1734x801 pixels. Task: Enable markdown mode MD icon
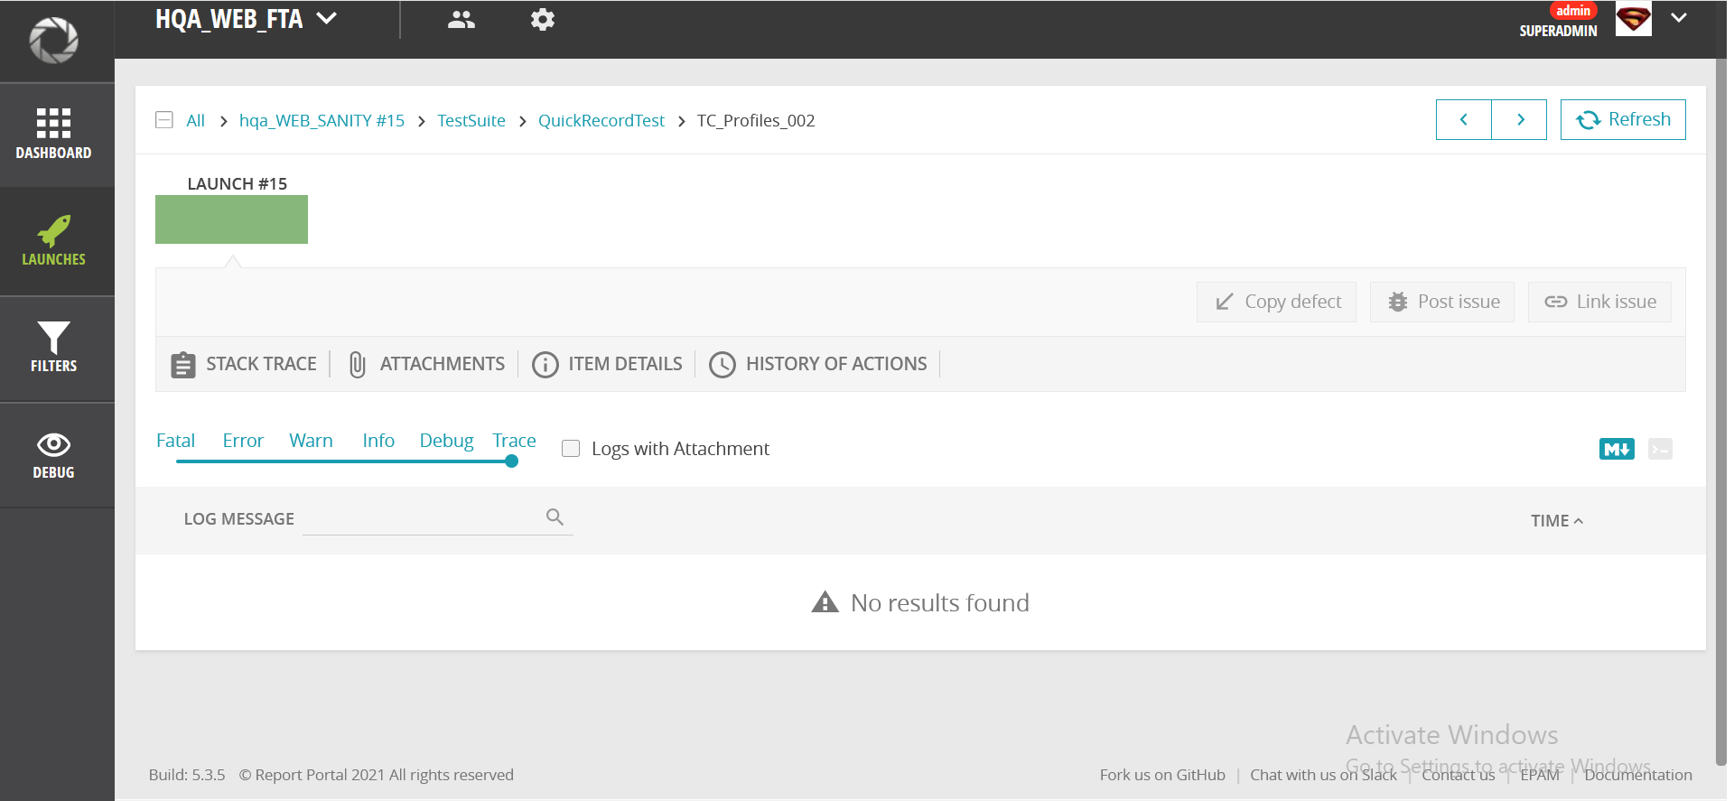(1617, 449)
